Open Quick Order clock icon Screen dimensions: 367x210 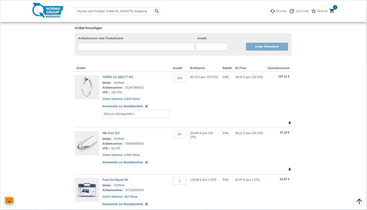[x=292, y=11]
